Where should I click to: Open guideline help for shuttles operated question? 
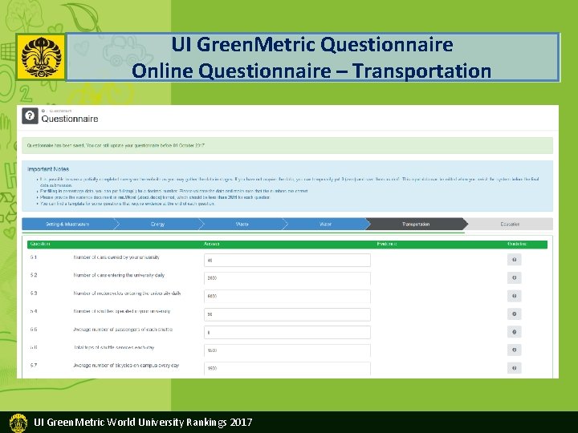tap(515, 314)
